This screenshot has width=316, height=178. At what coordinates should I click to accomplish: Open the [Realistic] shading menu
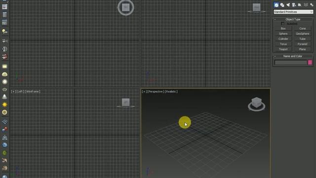tap(171, 91)
